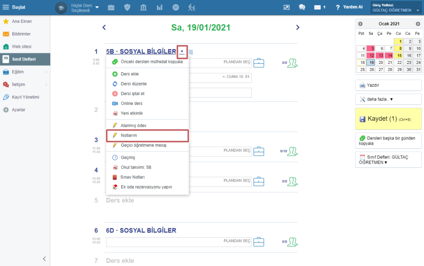424x266 pixels.
Task: Click the briefcase icon for lesson 3
Action: pyautogui.click(x=259, y=151)
